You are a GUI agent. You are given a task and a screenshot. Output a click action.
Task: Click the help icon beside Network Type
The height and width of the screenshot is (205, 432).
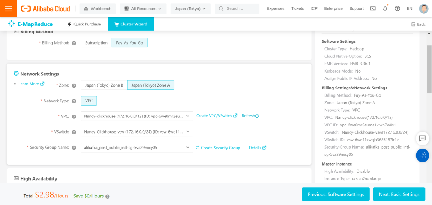74,101
